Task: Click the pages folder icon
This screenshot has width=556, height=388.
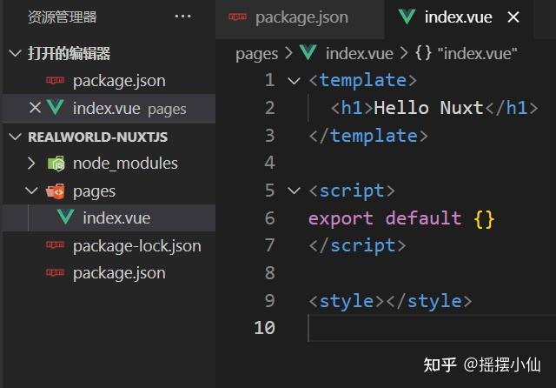Action: pyautogui.click(x=56, y=191)
